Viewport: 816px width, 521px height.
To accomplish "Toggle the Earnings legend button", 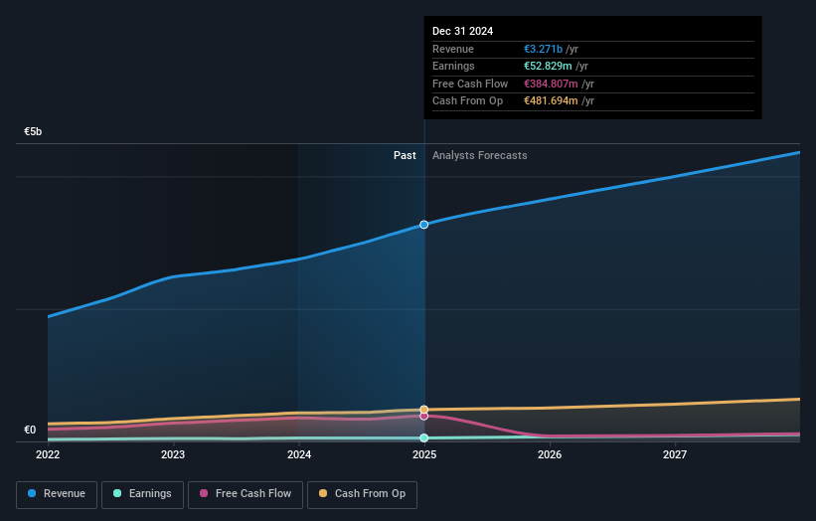I will click(142, 494).
